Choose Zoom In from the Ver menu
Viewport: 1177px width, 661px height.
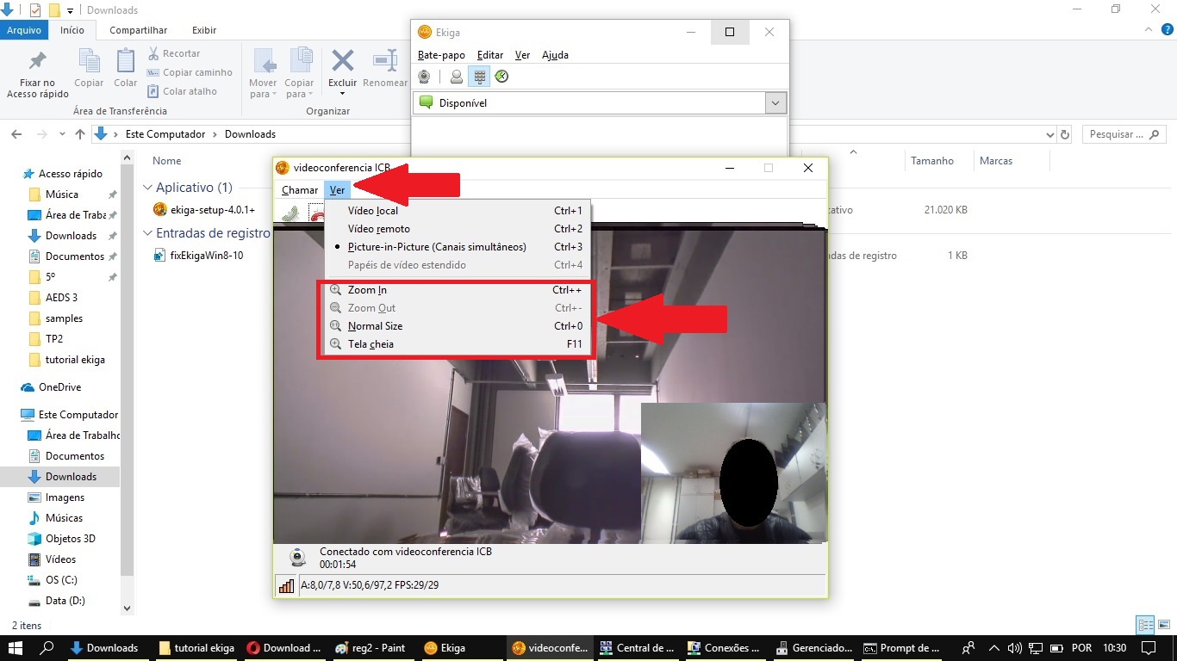pos(367,290)
